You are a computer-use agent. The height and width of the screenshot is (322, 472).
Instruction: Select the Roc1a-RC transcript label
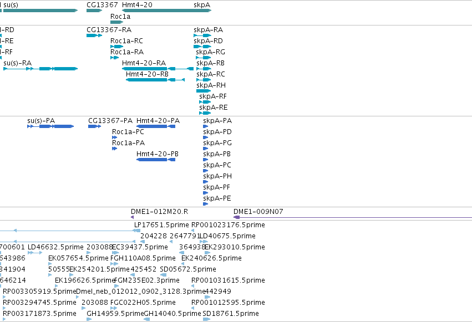[x=126, y=41]
